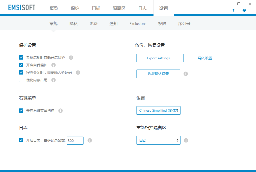Image resolution: width=256 pixels, height=172 pixels.
Task: Open the Exclusions subtab
Action: click(x=138, y=24)
